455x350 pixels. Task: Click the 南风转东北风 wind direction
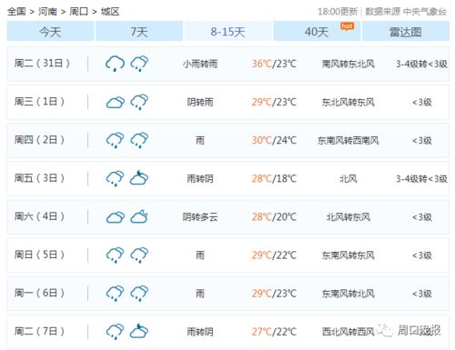coord(349,64)
